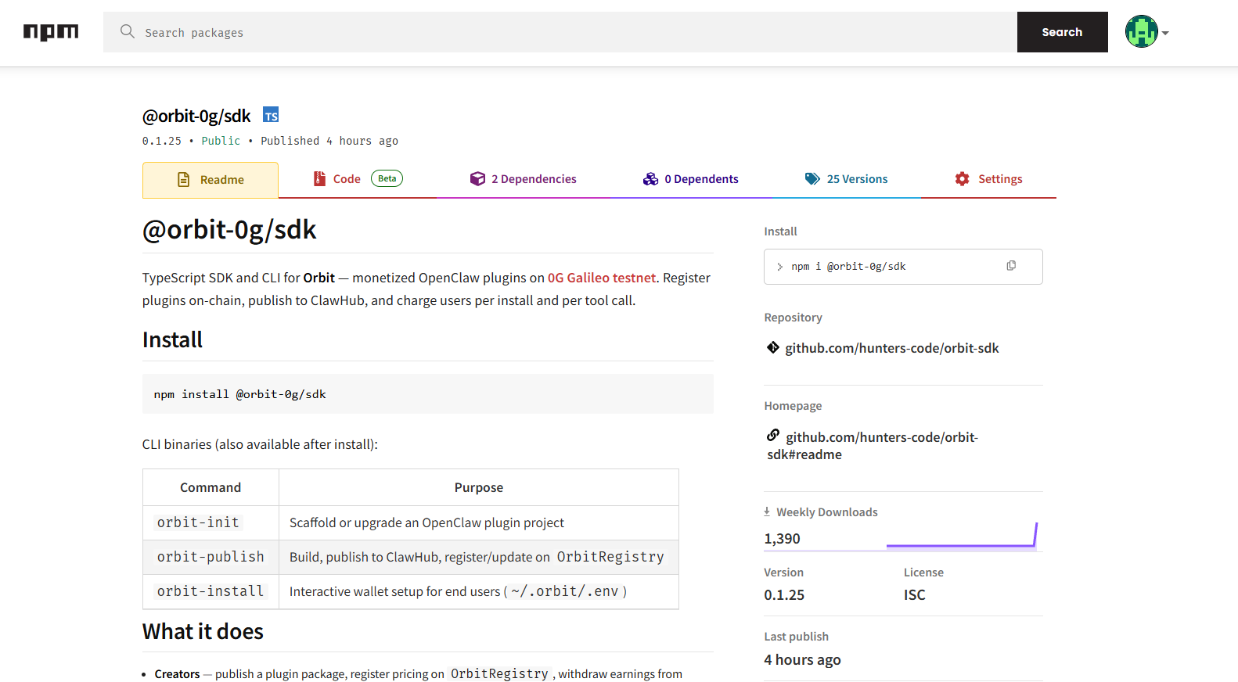Viewport: 1238px width, 682px height.
Task: View the 0 Dependents tab
Action: point(690,179)
